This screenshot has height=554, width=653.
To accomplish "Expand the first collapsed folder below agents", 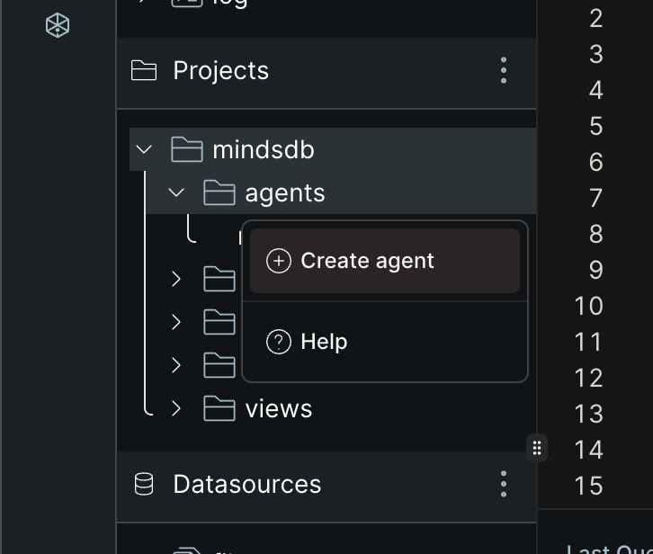I will (x=176, y=279).
